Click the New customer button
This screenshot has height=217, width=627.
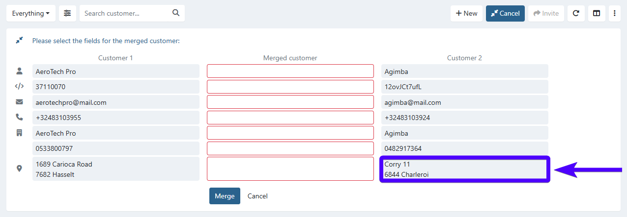click(466, 13)
